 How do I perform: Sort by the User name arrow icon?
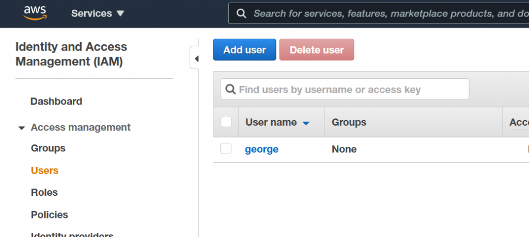click(x=306, y=123)
